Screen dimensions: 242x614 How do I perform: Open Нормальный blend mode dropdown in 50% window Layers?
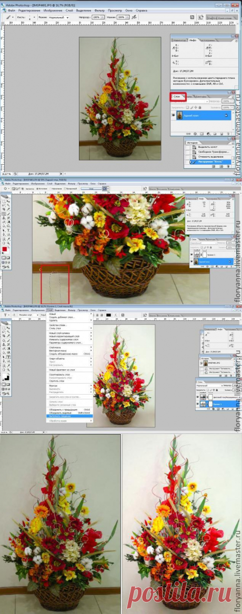[204, 243]
